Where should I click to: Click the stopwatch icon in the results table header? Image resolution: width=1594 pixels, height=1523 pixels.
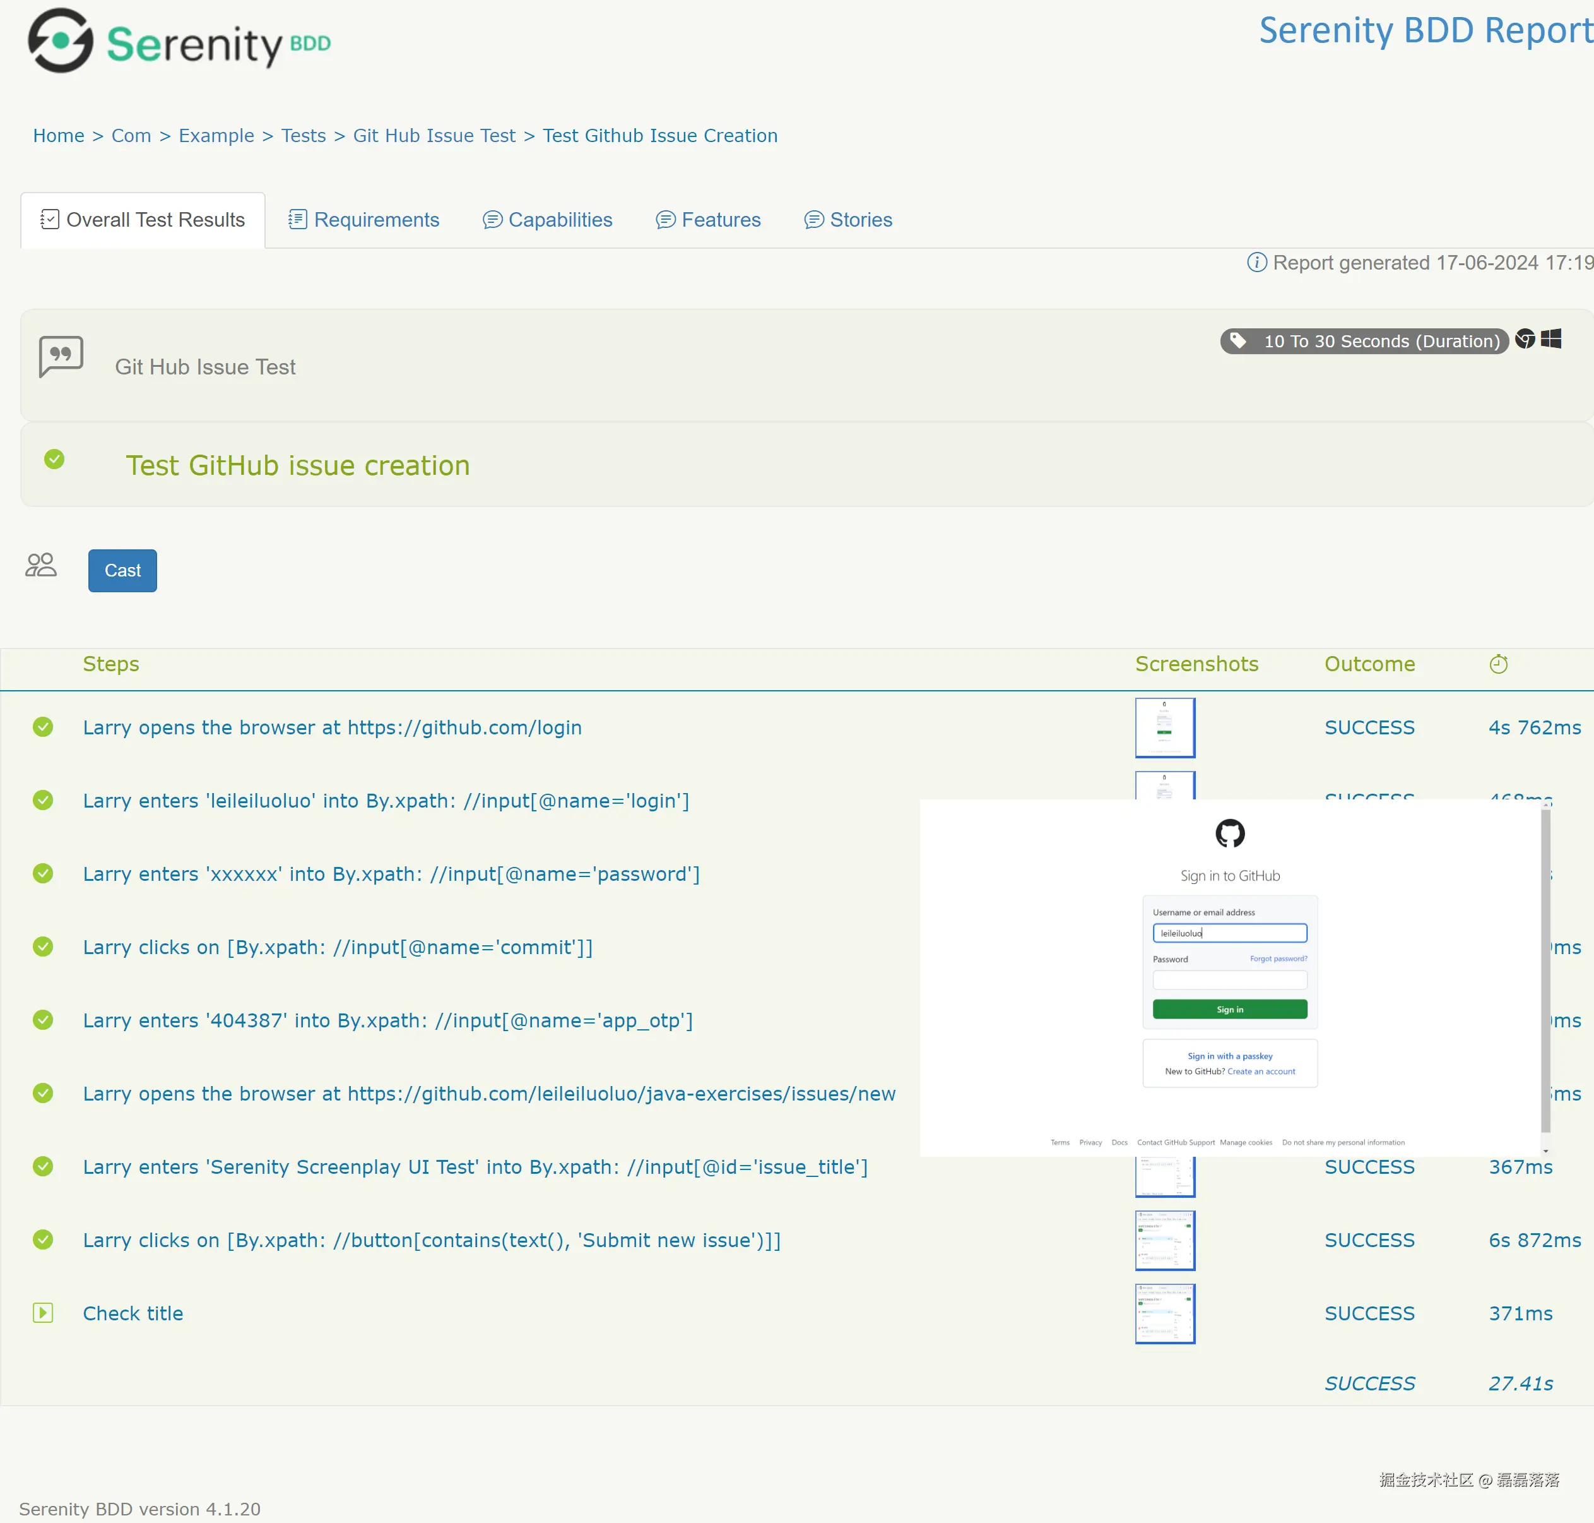(x=1498, y=663)
